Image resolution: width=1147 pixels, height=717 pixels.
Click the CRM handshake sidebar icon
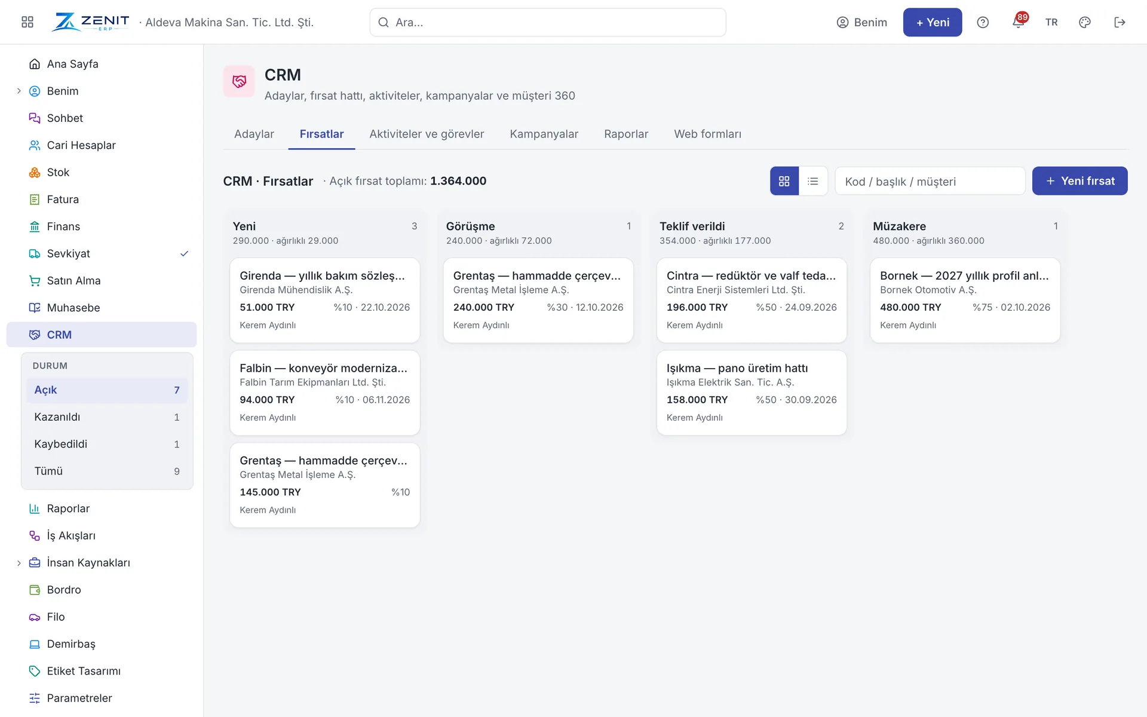[35, 335]
